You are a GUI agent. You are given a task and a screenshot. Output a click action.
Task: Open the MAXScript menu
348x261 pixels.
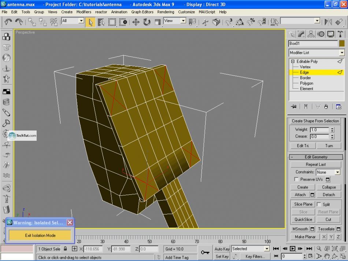[207, 12]
